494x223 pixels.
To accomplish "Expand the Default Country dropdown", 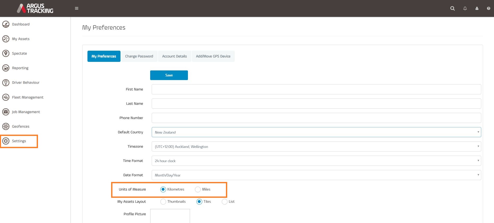I will 316,132.
